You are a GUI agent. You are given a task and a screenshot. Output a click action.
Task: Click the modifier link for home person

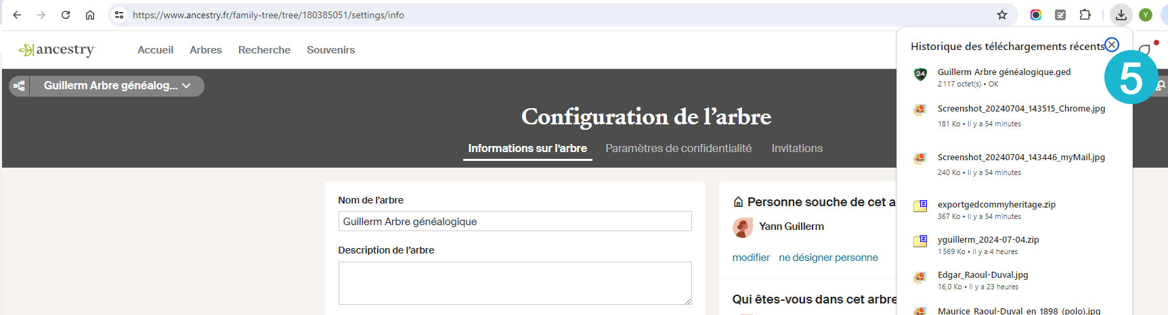[x=751, y=258]
